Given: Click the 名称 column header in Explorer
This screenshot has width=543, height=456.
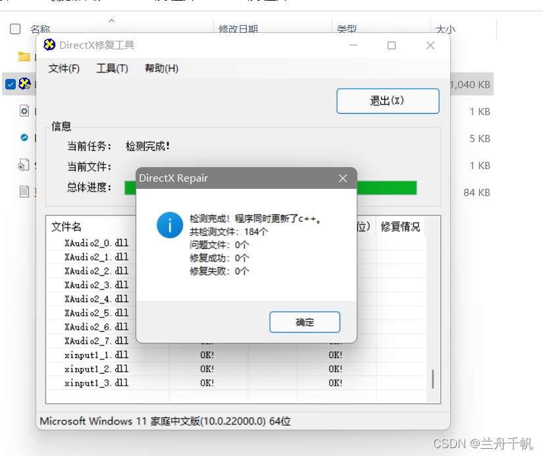Looking at the screenshot, I should coord(40,29).
